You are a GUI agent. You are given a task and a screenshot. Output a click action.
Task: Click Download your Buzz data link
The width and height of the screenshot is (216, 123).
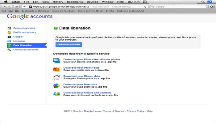point(80,85)
